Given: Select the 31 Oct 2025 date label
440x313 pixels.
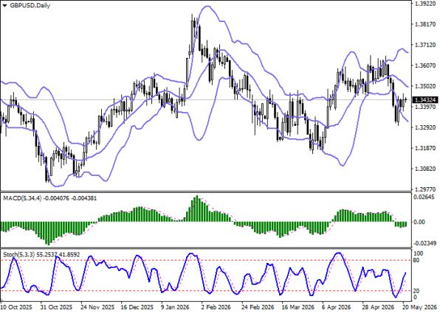Looking at the screenshot, I should [56, 307].
